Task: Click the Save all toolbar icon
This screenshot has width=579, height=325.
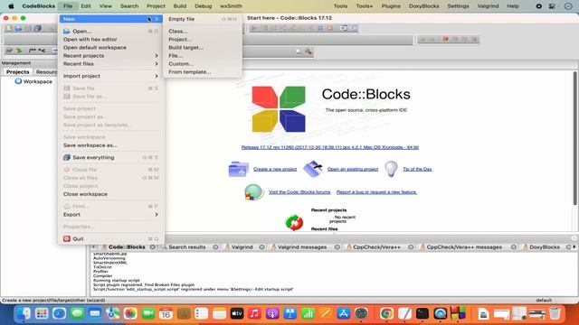Action: pyautogui.click(x=37, y=28)
